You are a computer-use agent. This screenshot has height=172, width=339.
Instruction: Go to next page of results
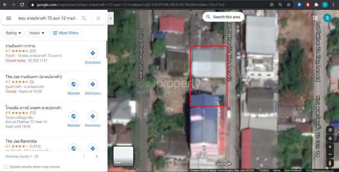click(x=96, y=157)
